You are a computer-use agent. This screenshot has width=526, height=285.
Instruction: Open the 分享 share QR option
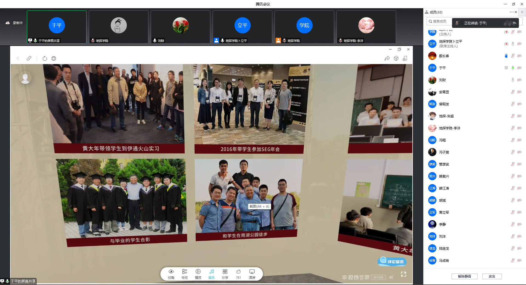click(x=225, y=274)
